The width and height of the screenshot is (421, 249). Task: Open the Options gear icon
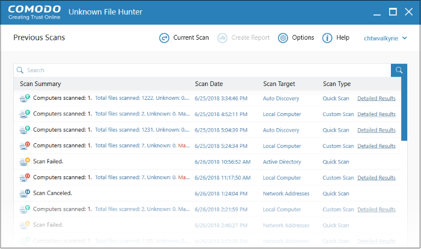[283, 38]
